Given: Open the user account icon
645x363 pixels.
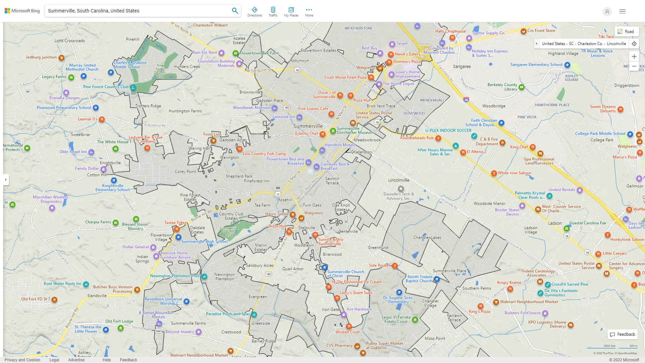Looking at the screenshot, I should (x=607, y=11).
